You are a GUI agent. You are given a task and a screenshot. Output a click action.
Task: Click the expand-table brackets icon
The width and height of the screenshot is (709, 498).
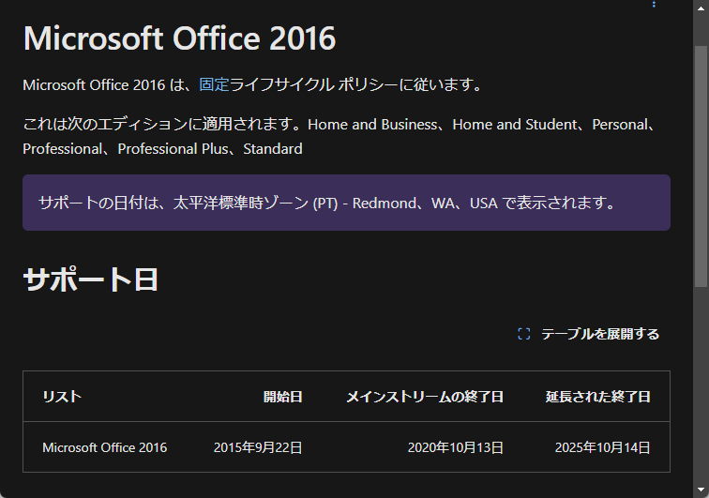click(523, 334)
